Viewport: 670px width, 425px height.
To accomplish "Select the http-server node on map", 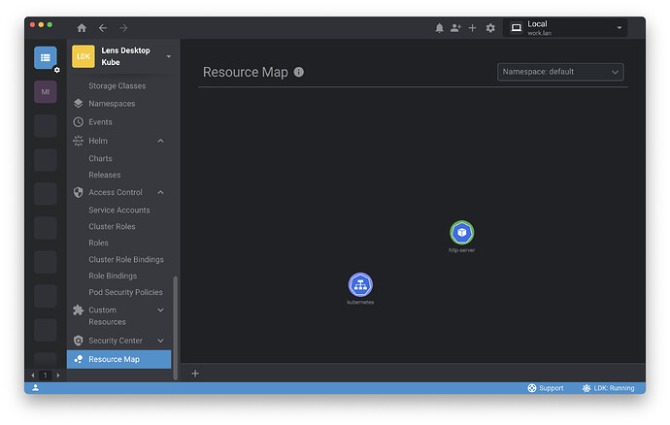I will point(462,233).
